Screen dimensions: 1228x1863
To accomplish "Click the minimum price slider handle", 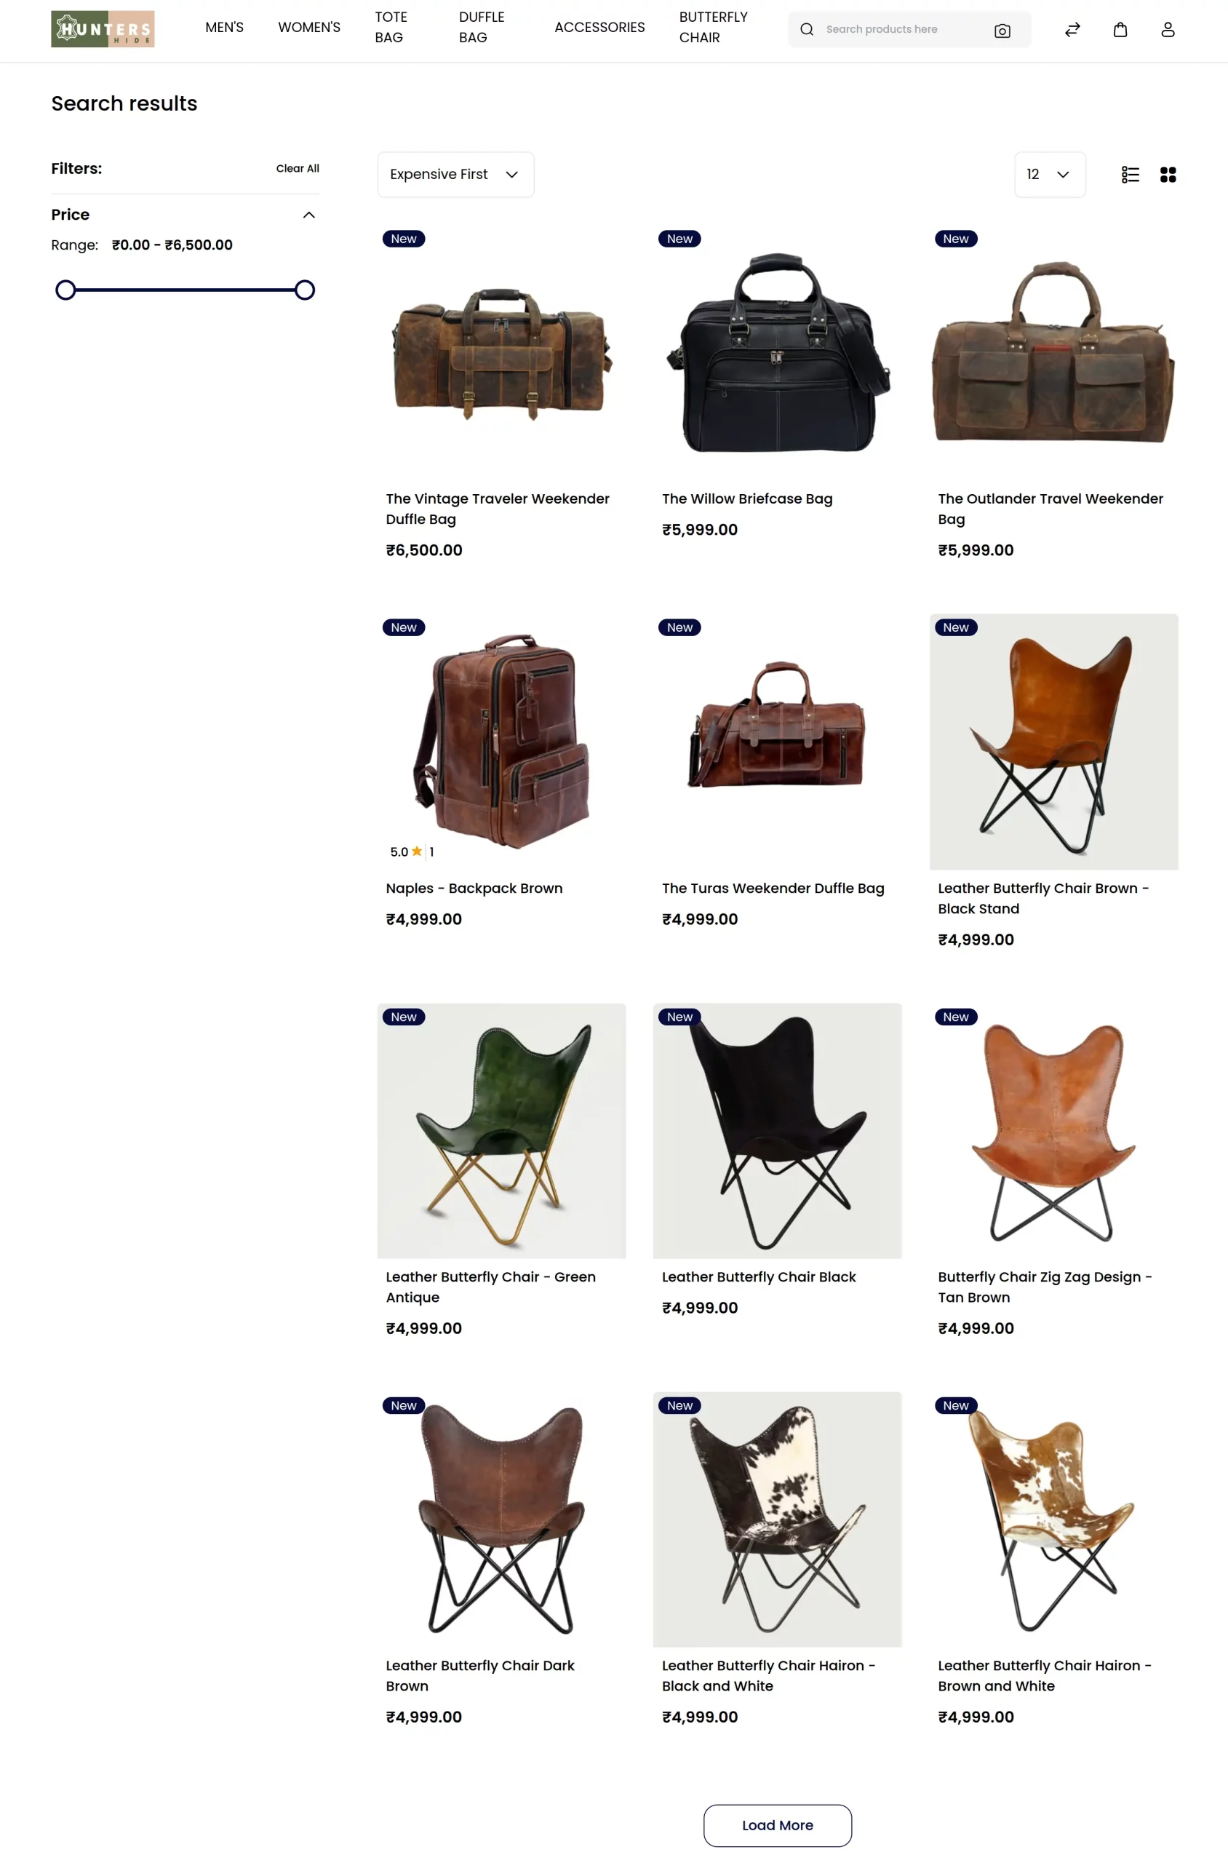I will tap(65, 290).
